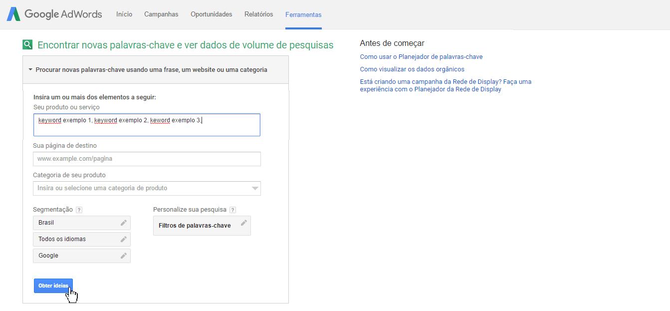Click the Seu produto ou serviço text box
Image resolution: width=670 pixels, height=311 pixels.
point(147,125)
